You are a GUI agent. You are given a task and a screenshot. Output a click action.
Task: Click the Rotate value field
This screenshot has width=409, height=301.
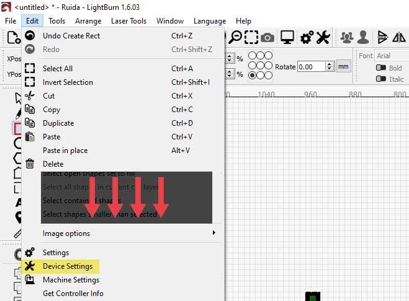tap(311, 67)
